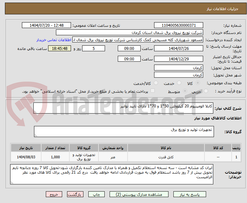Click the خروج exit button
The height and width of the screenshot is (203, 247).
54,195
